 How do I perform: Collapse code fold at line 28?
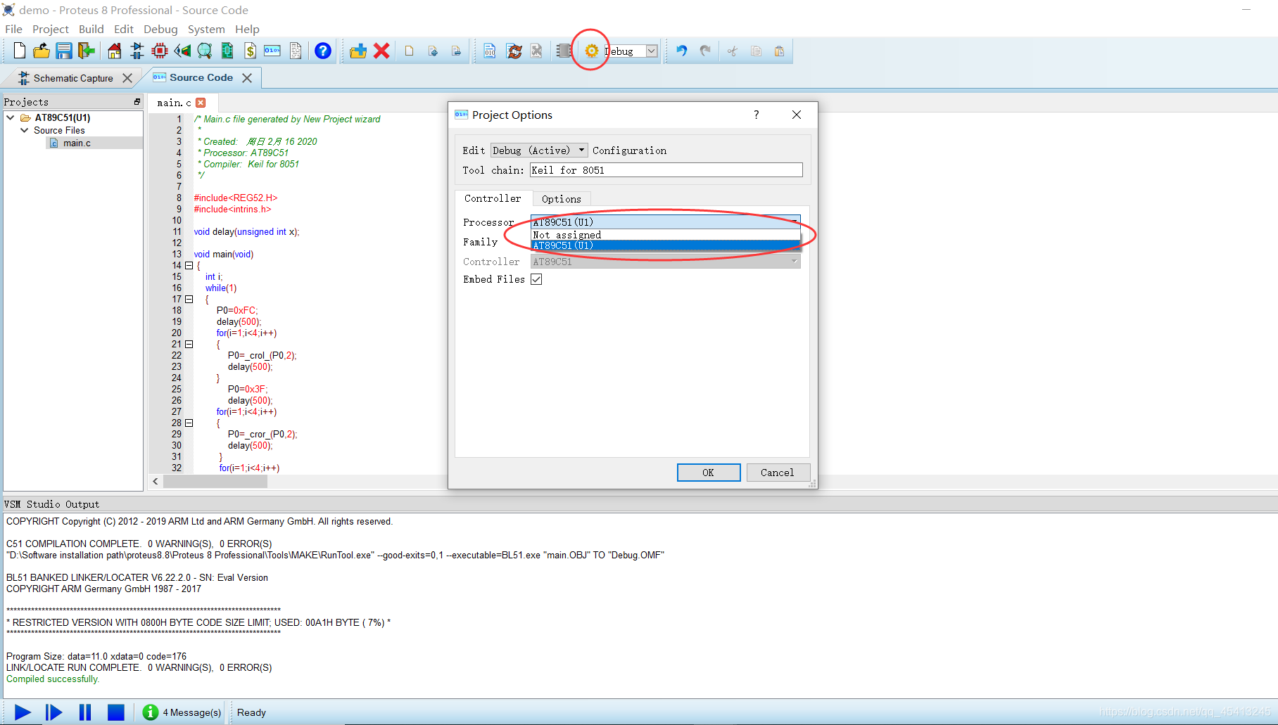pyautogui.click(x=189, y=423)
